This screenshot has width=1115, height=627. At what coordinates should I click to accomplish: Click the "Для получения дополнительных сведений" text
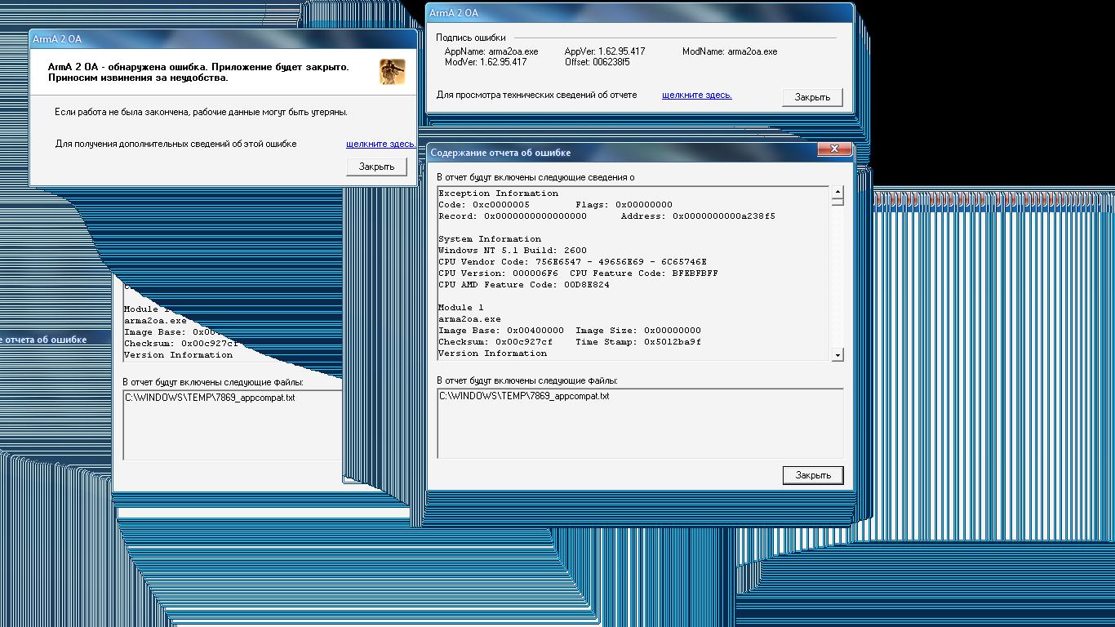[x=176, y=144]
